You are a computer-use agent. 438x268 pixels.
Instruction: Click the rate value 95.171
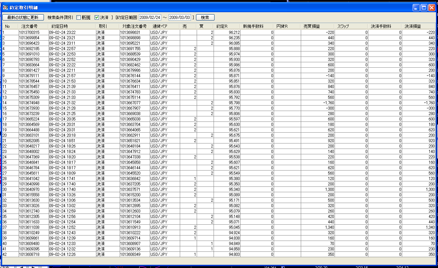click(x=234, y=200)
